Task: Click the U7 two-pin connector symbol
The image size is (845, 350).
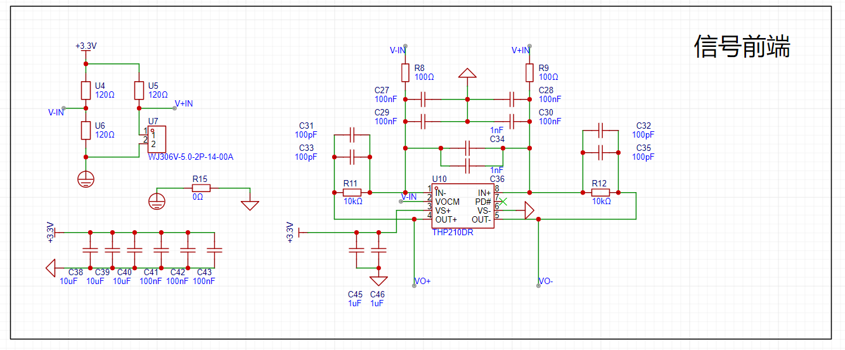Action: coord(156,139)
